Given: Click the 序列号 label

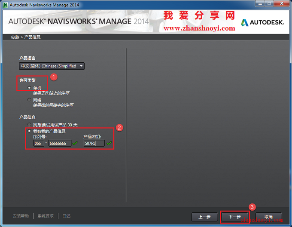Looking at the screenshot, I should pyautogui.click(x=40, y=137).
